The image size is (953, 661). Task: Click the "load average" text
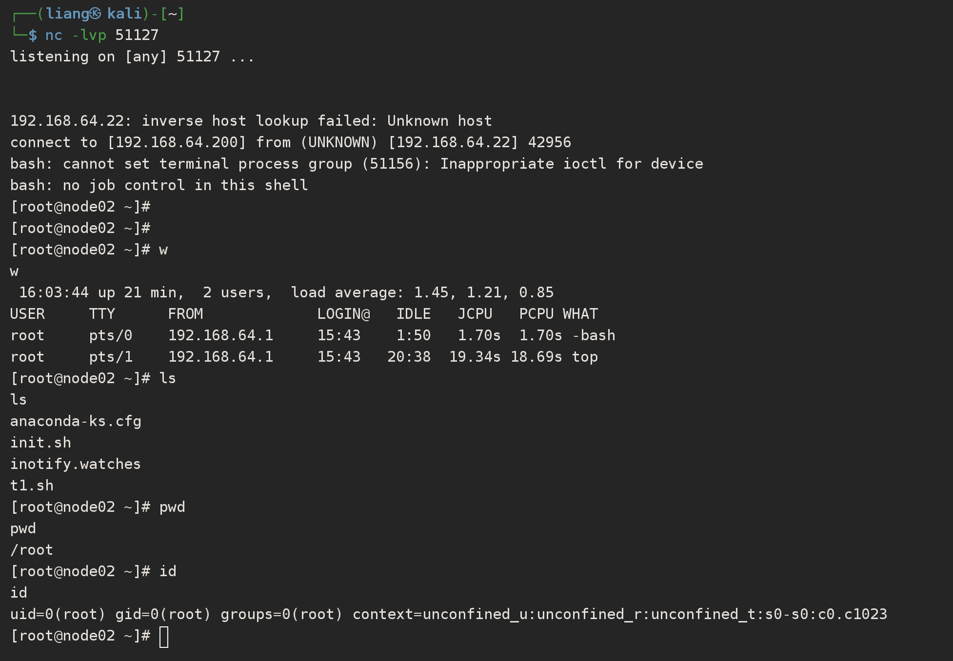(347, 292)
